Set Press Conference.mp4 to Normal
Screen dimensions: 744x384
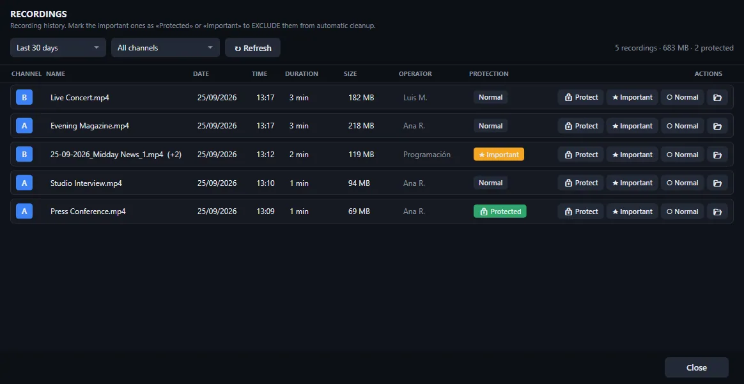682,211
